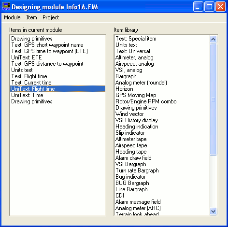Maximize the Designing module window

click(209, 7)
